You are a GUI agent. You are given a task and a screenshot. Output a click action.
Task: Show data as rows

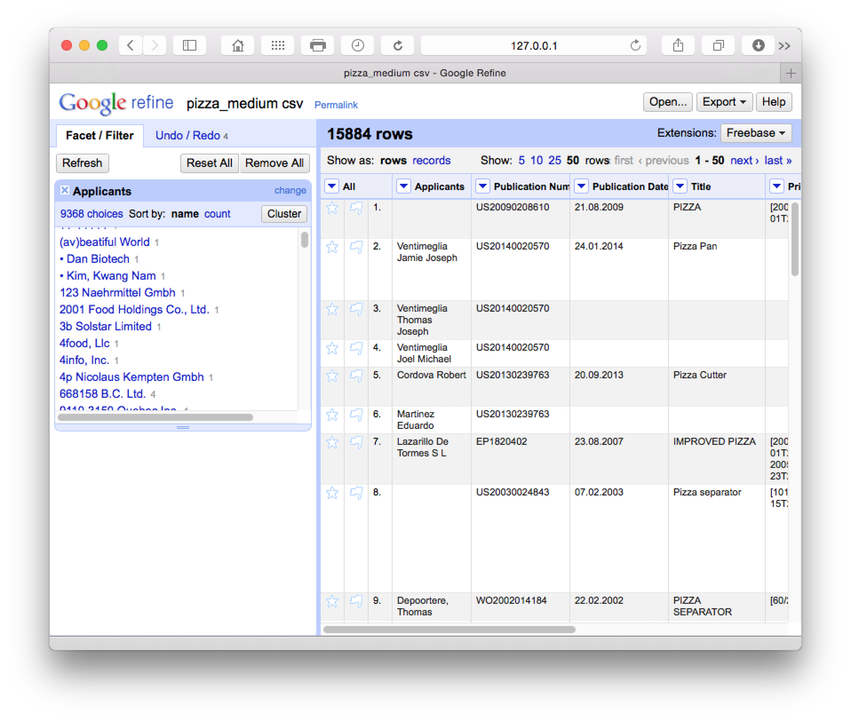(x=393, y=160)
